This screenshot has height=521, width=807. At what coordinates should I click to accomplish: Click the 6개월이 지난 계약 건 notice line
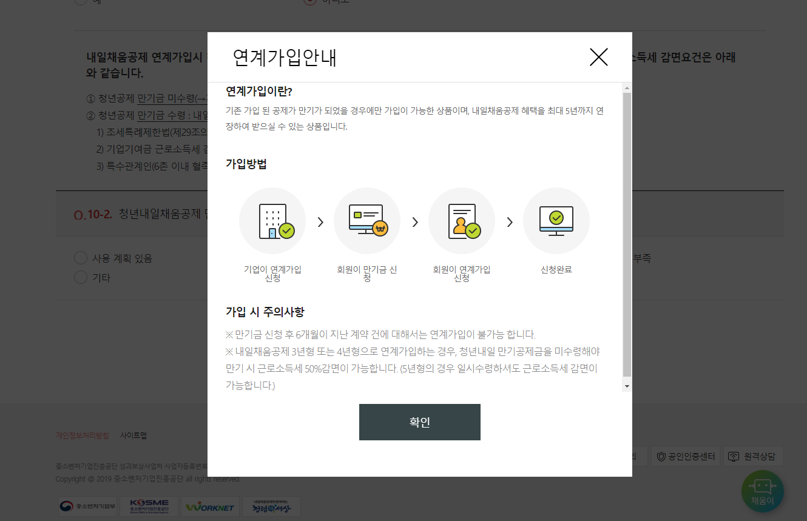pos(381,335)
